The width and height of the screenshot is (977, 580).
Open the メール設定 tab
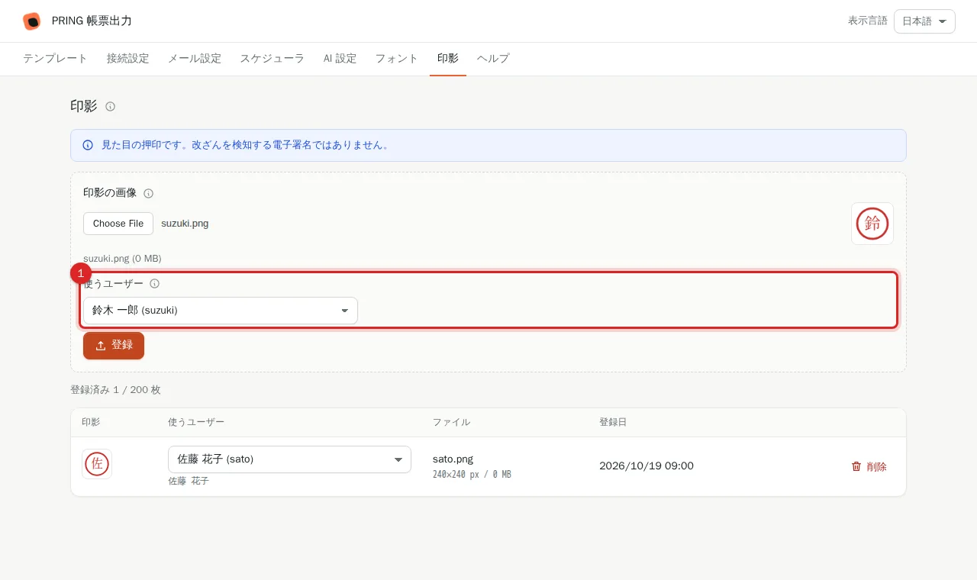(195, 59)
